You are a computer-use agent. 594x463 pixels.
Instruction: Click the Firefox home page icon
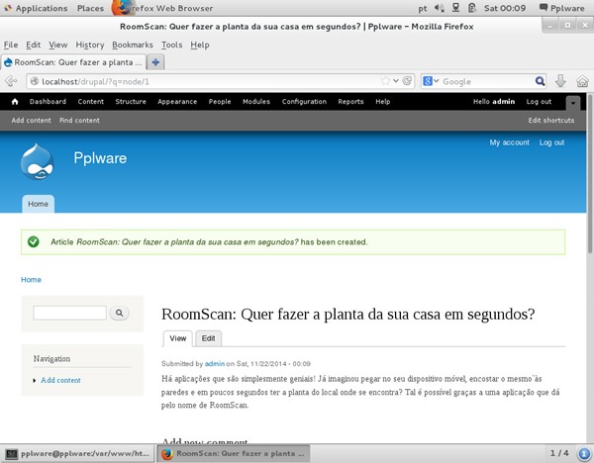582,81
